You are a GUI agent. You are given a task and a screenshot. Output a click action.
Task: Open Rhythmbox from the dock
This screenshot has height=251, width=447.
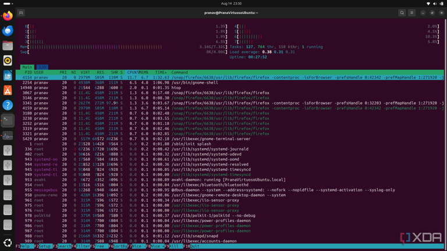click(x=8, y=60)
